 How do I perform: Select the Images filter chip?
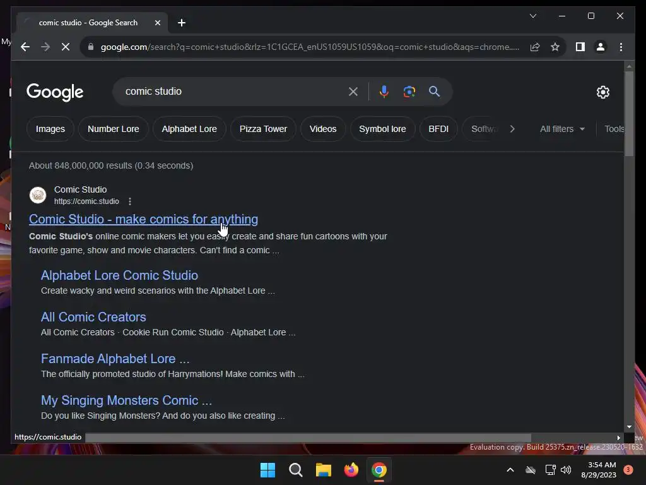tap(50, 129)
